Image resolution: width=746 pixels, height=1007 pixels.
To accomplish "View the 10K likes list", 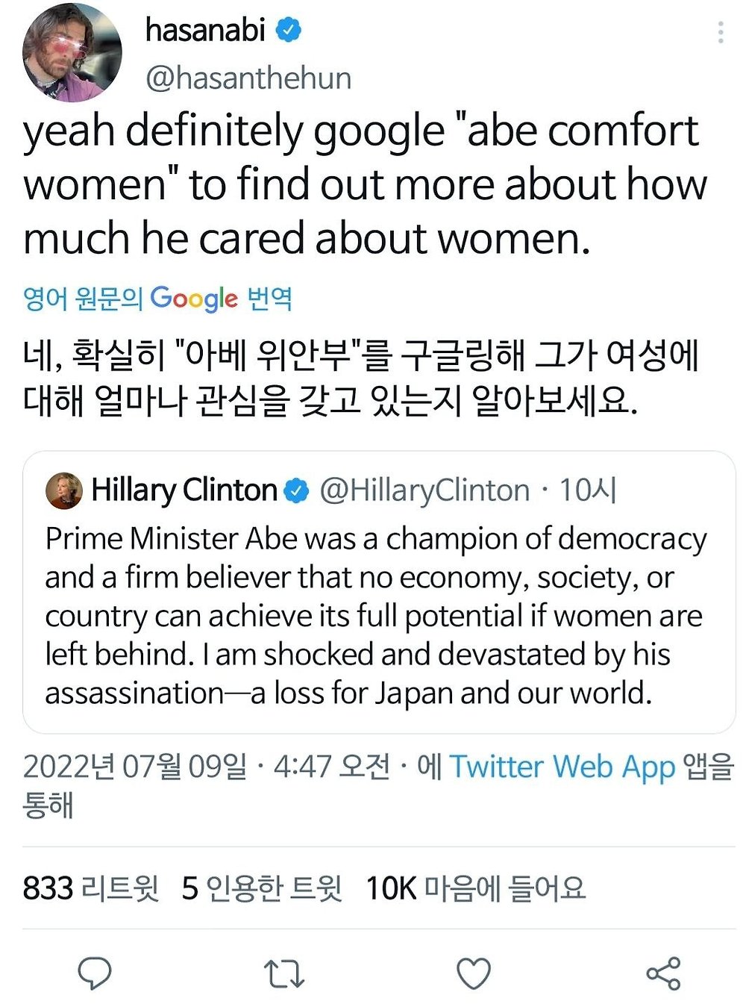I will pos(475,888).
